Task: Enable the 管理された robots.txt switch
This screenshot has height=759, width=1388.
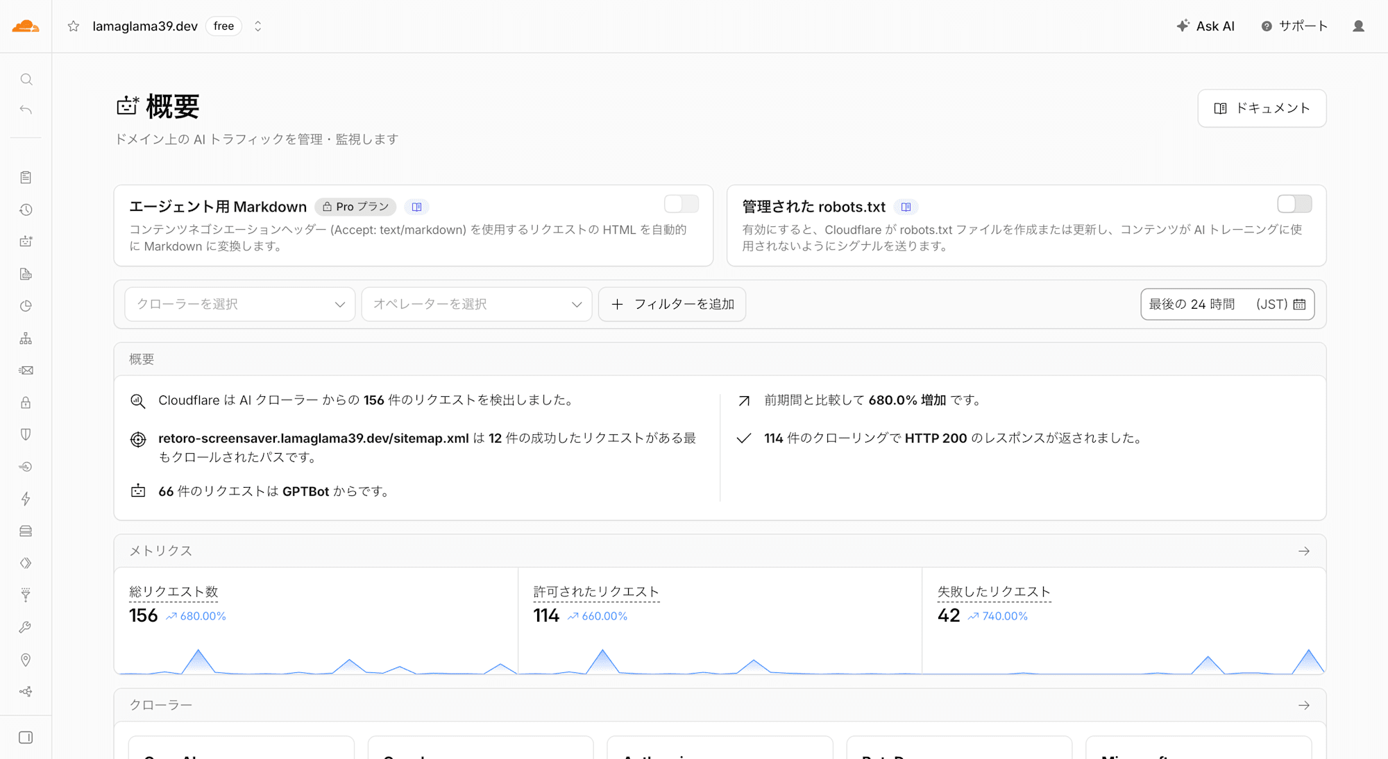Action: tap(1294, 204)
